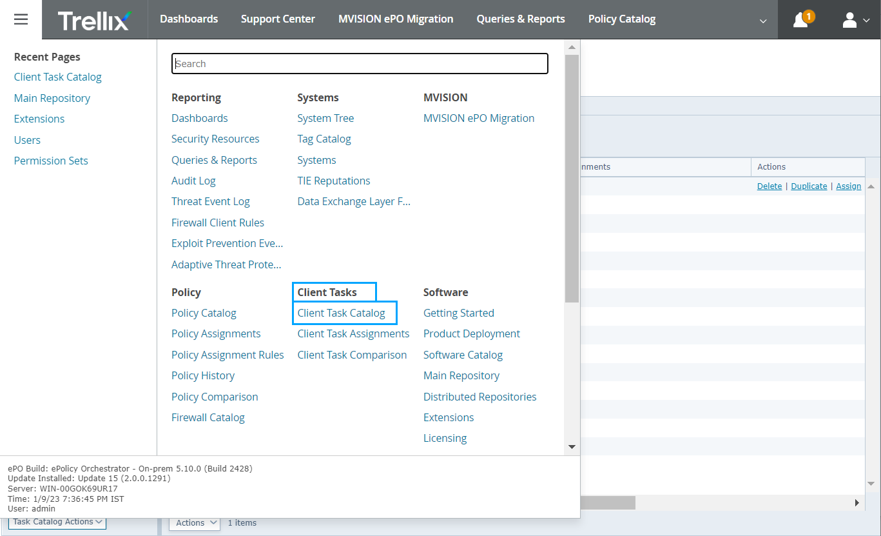
Task: Open Client Task Catalog in Client Tasks
Action: [342, 313]
